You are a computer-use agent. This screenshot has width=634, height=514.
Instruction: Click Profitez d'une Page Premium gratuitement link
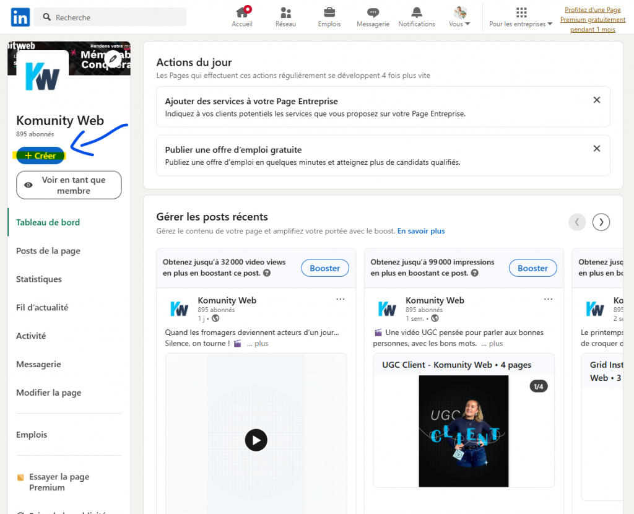tap(593, 19)
